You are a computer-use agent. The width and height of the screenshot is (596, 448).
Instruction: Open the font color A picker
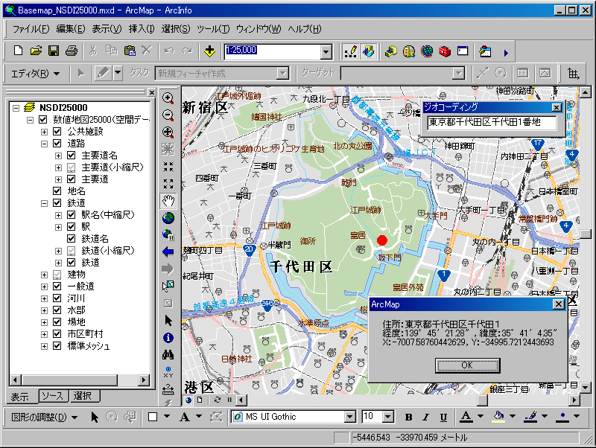(466, 417)
